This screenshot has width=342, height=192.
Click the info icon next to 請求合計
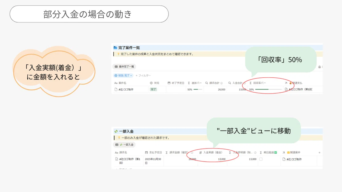pos(221,83)
